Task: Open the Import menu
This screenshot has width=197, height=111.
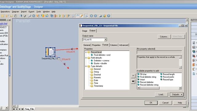Action: pos(24,12)
